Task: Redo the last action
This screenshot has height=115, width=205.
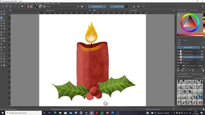Action: coord(19,6)
